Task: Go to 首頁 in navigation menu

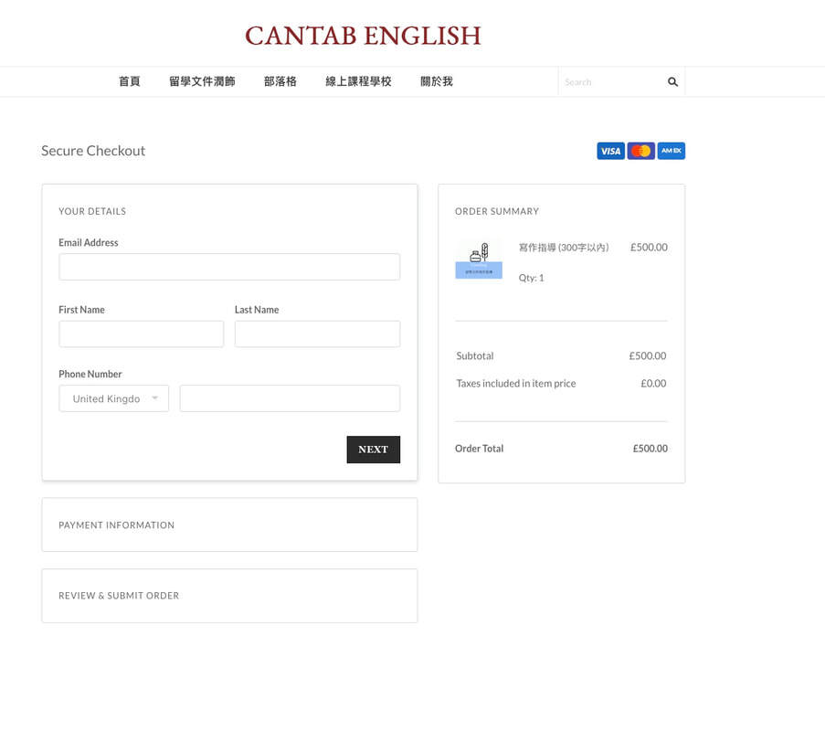Action: tap(130, 81)
